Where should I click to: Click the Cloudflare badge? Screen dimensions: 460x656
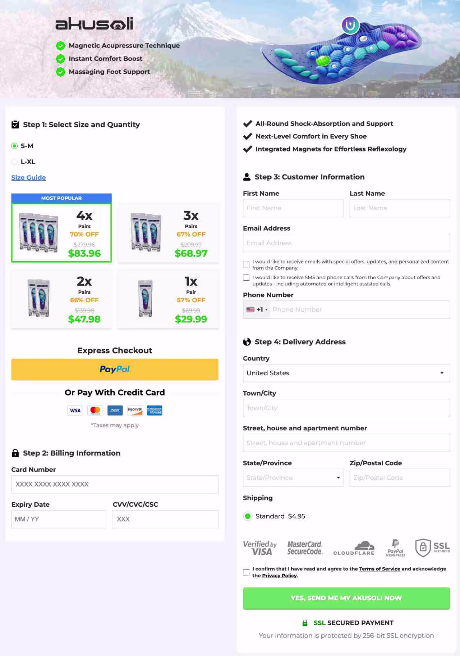click(x=354, y=548)
